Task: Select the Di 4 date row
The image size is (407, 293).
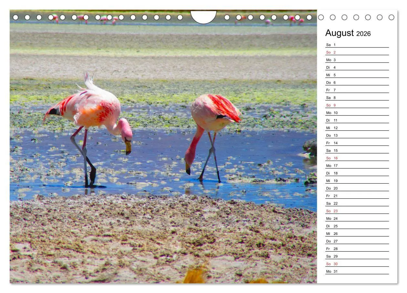Action: coord(357,67)
